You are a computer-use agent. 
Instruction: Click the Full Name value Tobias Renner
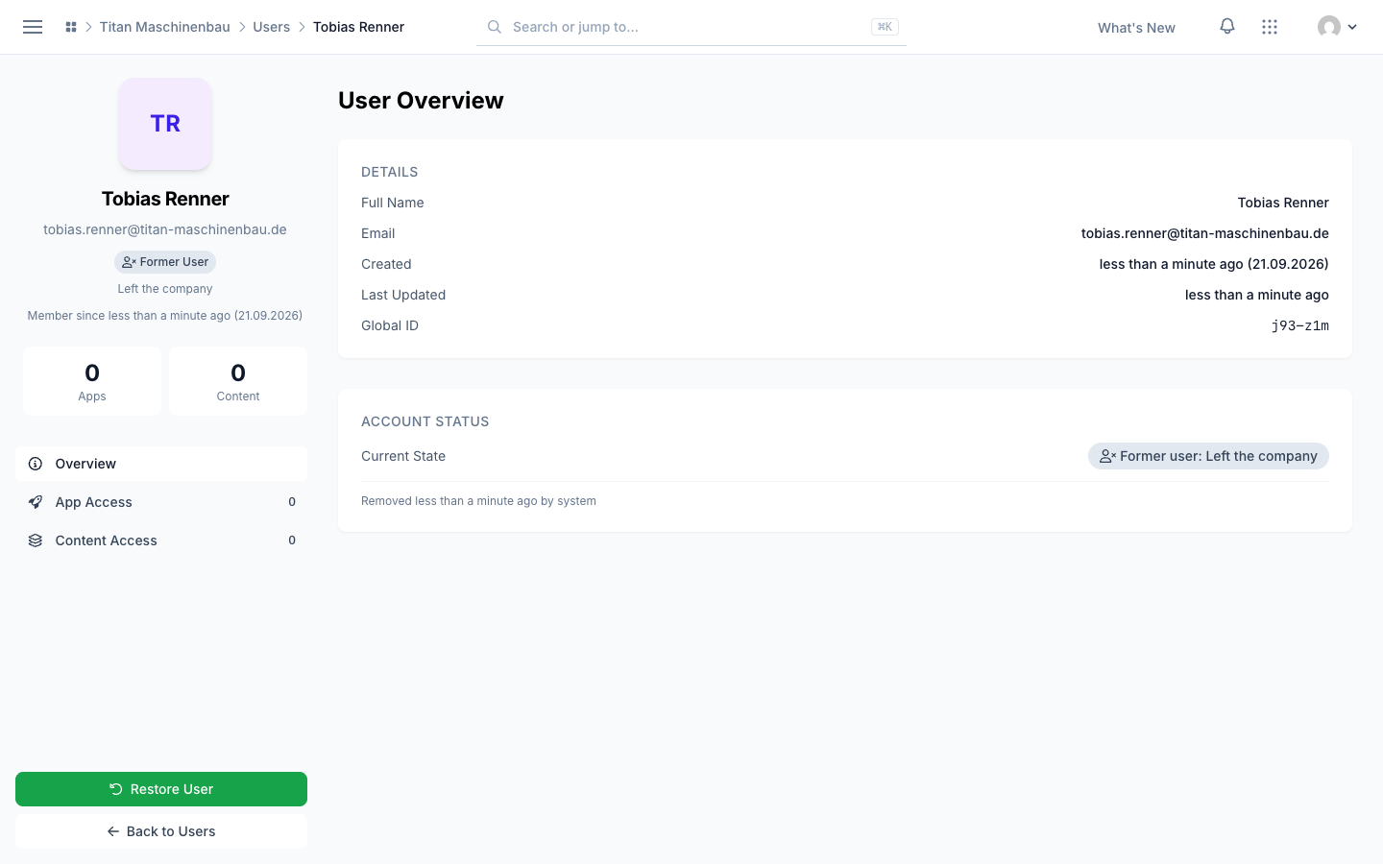pos(1283,203)
